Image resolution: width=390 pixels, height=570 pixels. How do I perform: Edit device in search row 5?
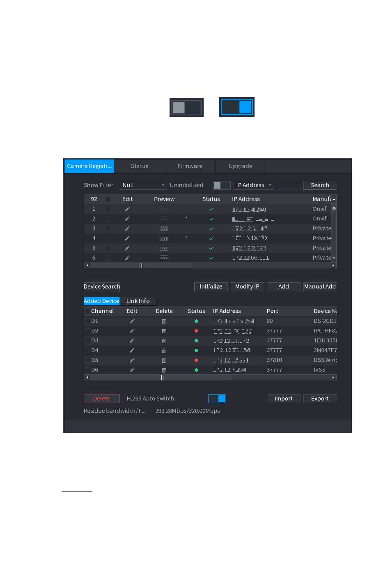point(127,248)
